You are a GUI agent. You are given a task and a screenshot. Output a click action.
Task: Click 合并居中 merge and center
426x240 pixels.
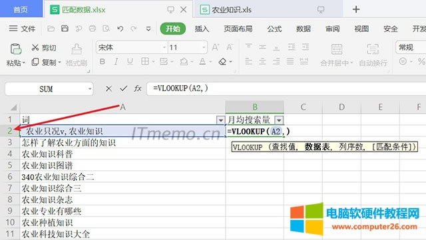336,55
